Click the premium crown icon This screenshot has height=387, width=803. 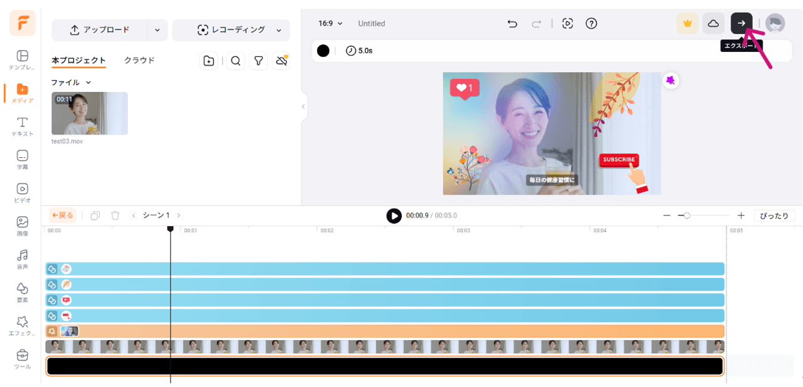click(688, 23)
